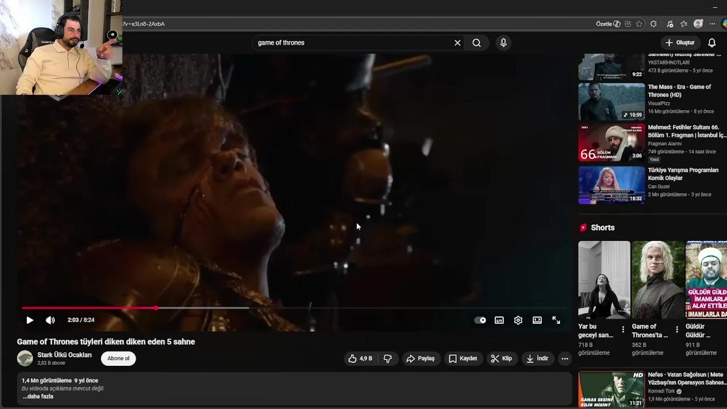Open The Mass - Era Game of Thrones thumbnail
727x409 pixels.
[x=612, y=102]
